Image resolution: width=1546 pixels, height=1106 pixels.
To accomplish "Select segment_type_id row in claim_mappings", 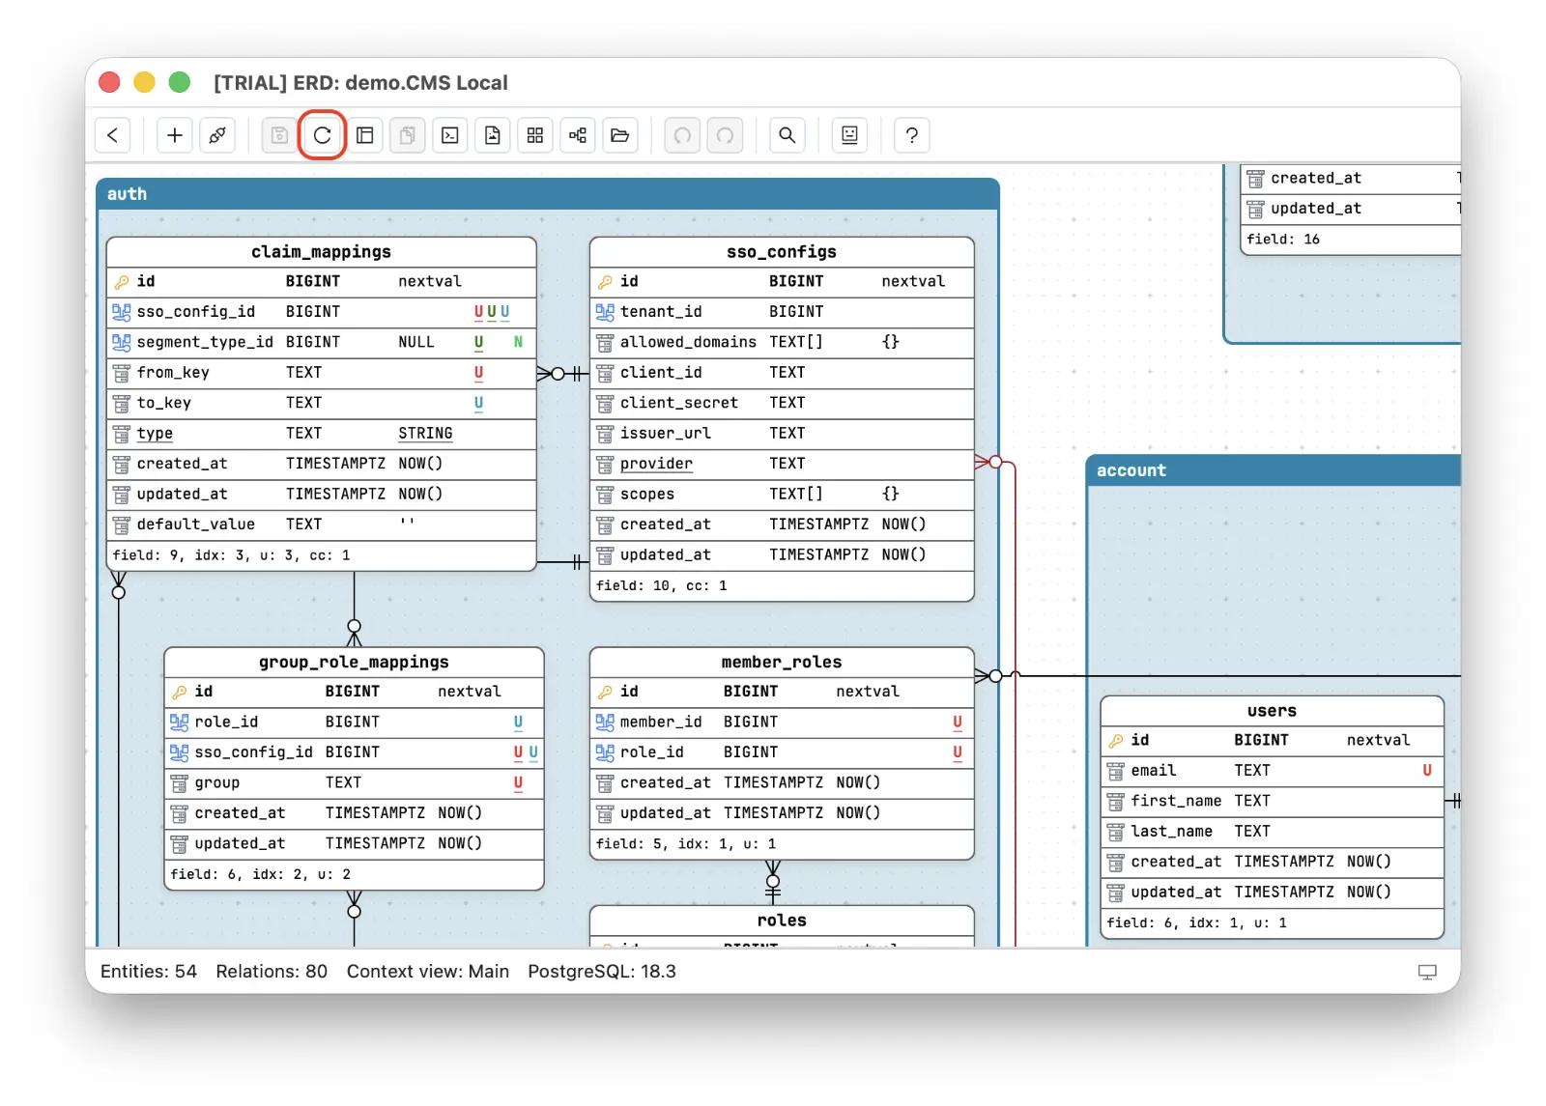I will [321, 342].
